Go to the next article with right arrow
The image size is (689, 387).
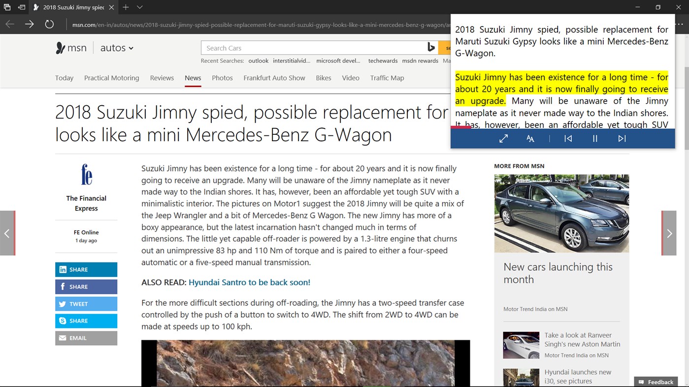click(x=669, y=233)
